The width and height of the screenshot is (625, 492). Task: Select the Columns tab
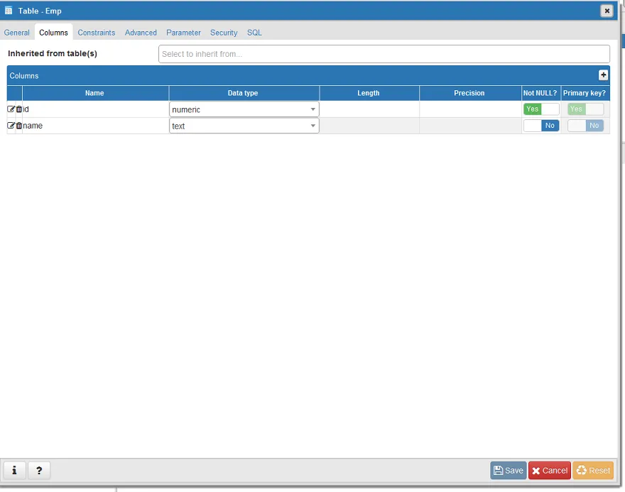pos(53,33)
